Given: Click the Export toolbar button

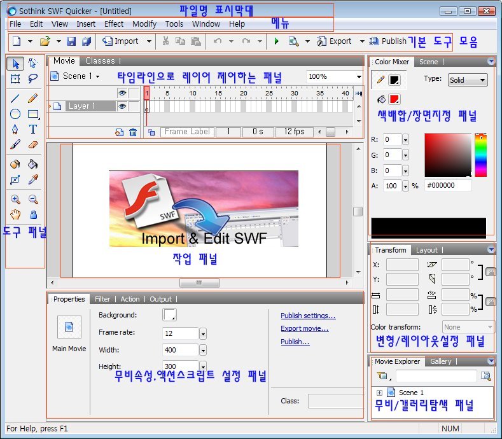Looking at the screenshot, I should 334,41.
